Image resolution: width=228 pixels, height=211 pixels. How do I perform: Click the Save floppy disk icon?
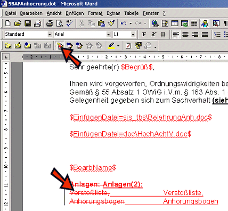pos(28,23)
